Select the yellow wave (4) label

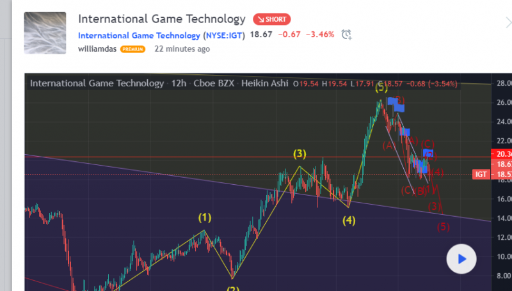pyautogui.click(x=348, y=221)
